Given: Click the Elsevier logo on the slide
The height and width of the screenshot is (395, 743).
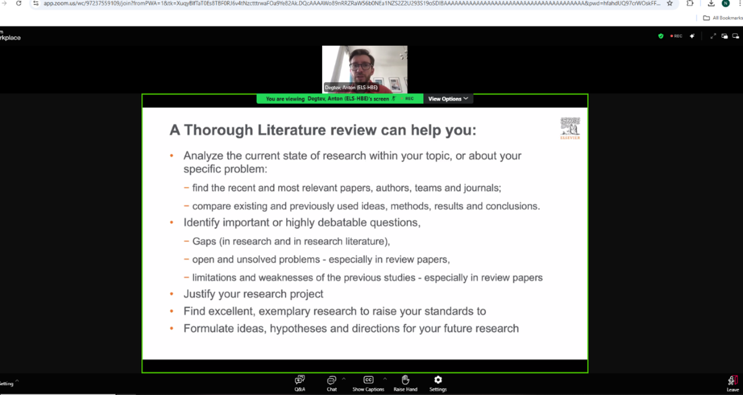Looking at the screenshot, I should [570, 129].
